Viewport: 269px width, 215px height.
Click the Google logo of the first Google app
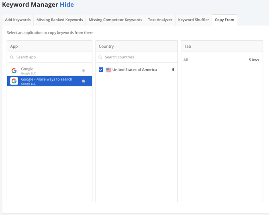pos(14,71)
